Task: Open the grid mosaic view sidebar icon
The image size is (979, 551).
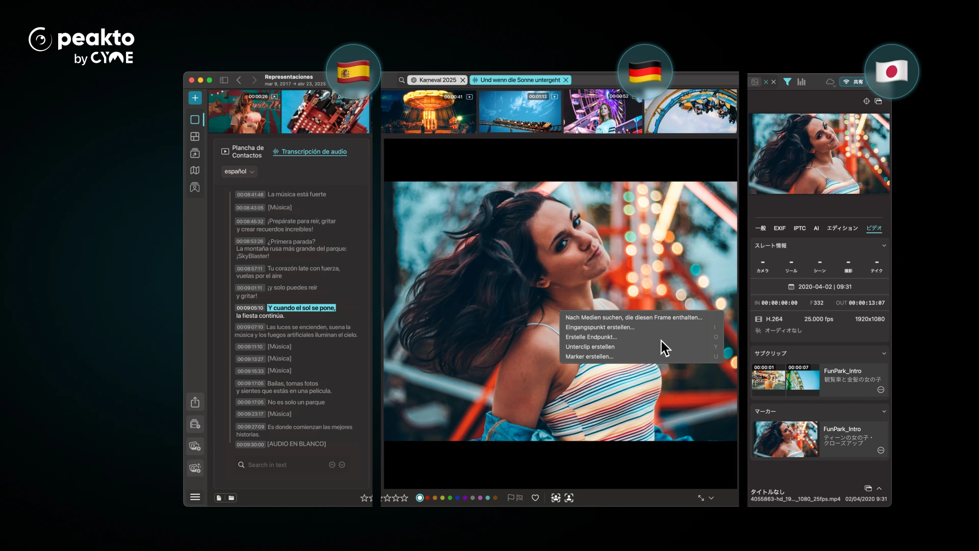Action: click(x=195, y=137)
